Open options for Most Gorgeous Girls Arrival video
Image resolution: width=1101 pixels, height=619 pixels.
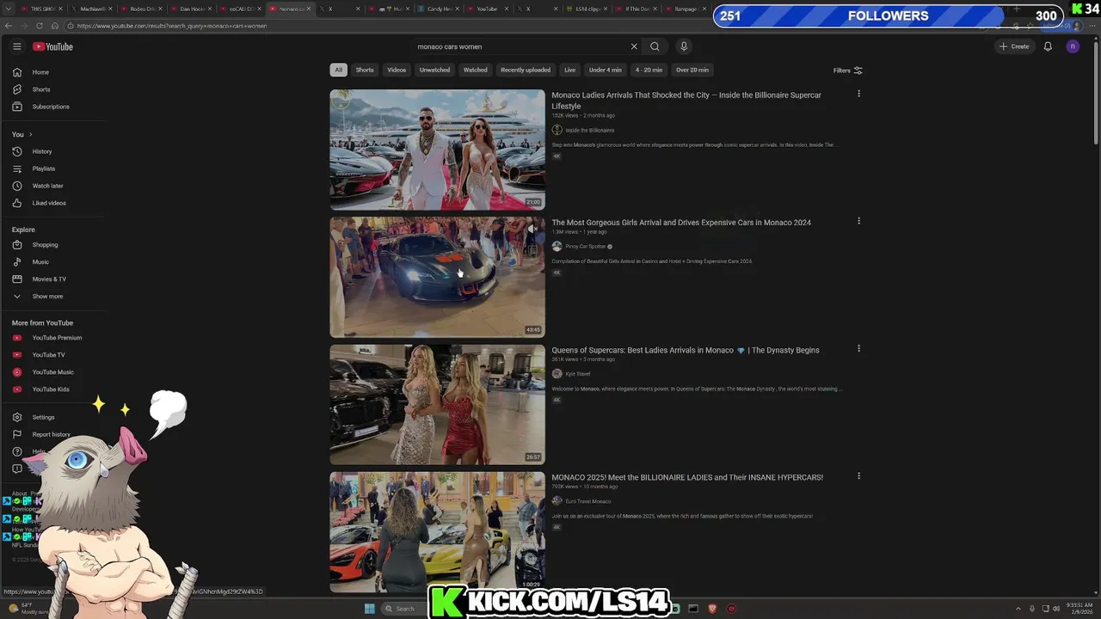[858, 221]
